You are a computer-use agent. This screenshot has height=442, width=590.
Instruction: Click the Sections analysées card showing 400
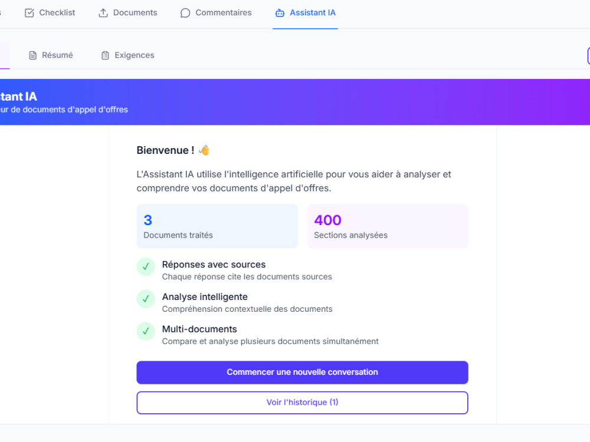pyautogui.click(x=388, y=226)
